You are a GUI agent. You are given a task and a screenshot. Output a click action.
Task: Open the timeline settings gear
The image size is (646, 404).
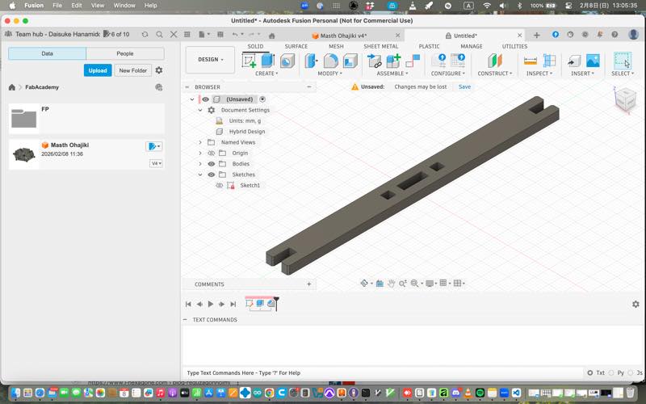tap(636, 304)
